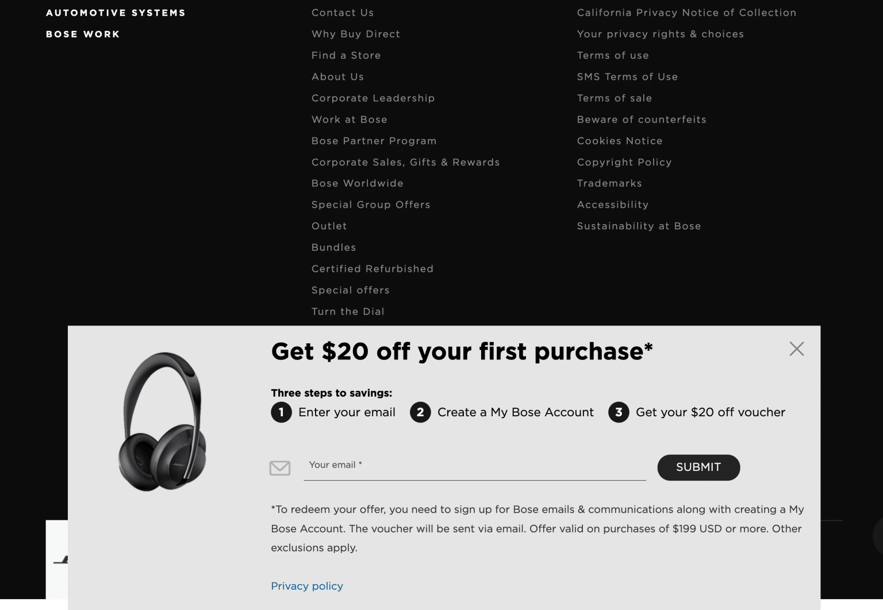Image resolution: width=883 pixels, height=610 pixels.
Task: Open the Contact Us page
Action: pos(343,12)
